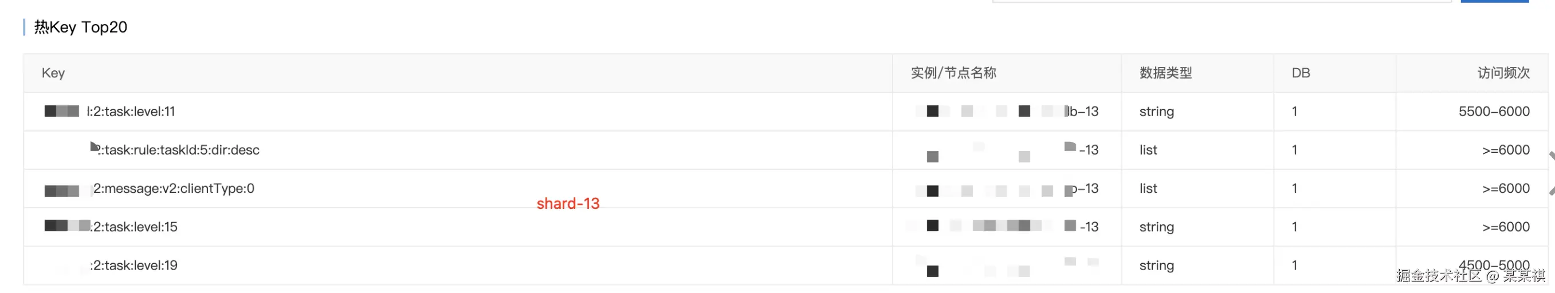Click the 实例/节点名称 column header
Screen dimensions: 1555x293
coord(953,73)
